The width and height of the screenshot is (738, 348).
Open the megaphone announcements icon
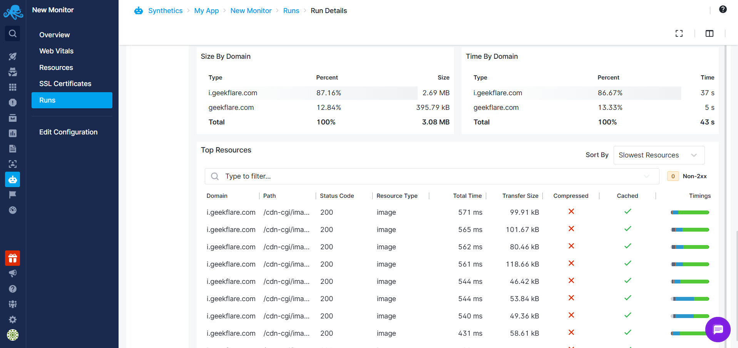click(x=13, y=273)
